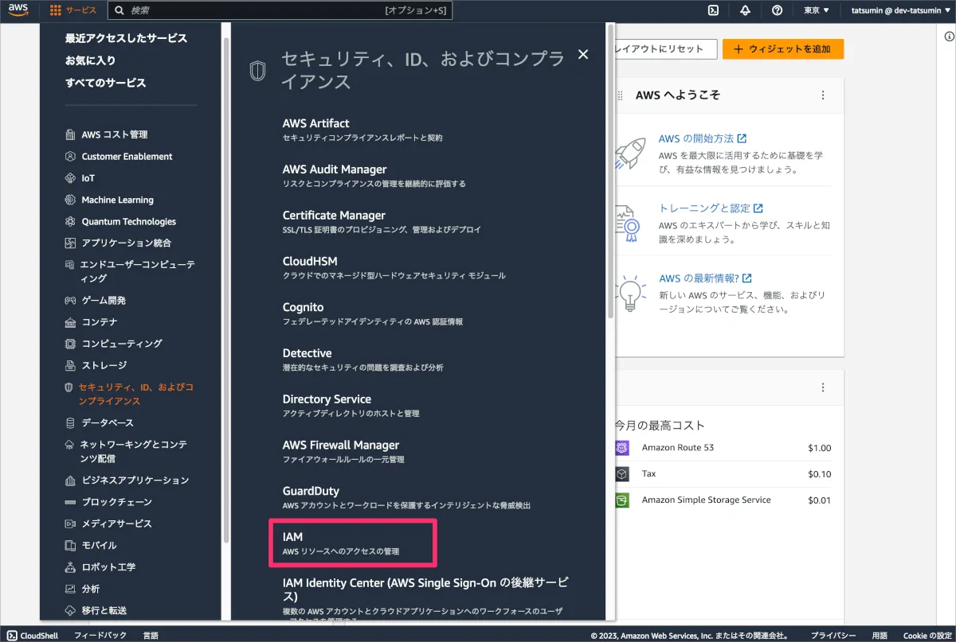Open AWS の最新情報? link
The height and width of the screenshot is (642, 956).
click(705, 278)
